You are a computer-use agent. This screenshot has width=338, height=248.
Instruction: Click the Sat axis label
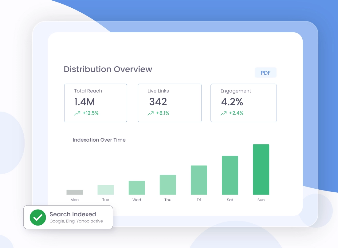tap(230, 200)
